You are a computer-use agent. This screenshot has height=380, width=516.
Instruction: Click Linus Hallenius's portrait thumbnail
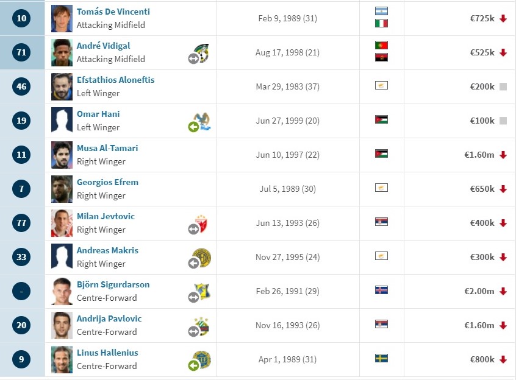(62, 360)
